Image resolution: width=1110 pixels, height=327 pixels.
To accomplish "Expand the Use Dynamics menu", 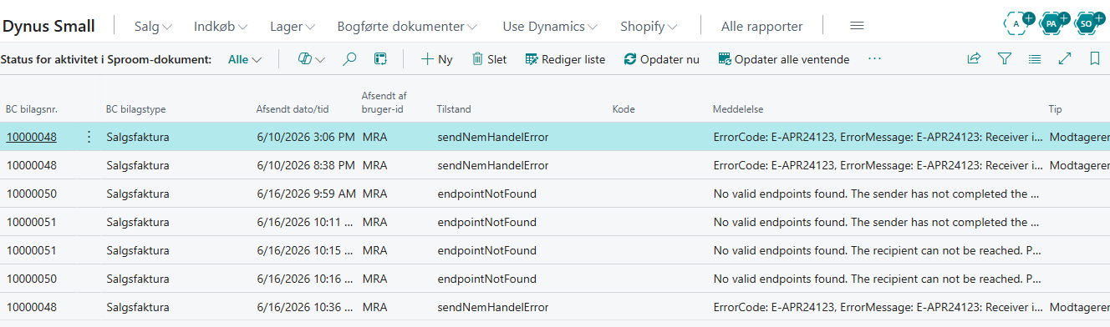I will pos(550,27).
